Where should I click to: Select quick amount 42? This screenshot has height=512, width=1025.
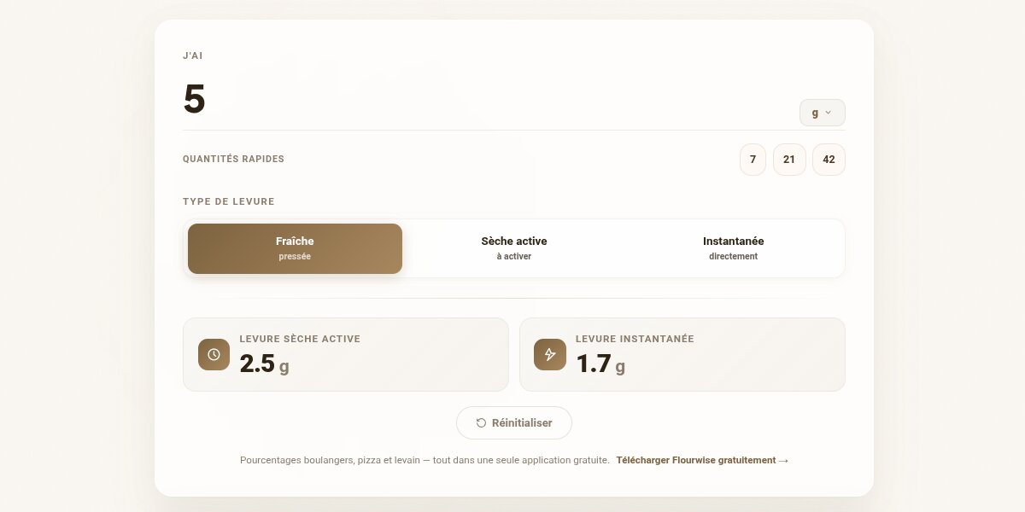[829, 160]
